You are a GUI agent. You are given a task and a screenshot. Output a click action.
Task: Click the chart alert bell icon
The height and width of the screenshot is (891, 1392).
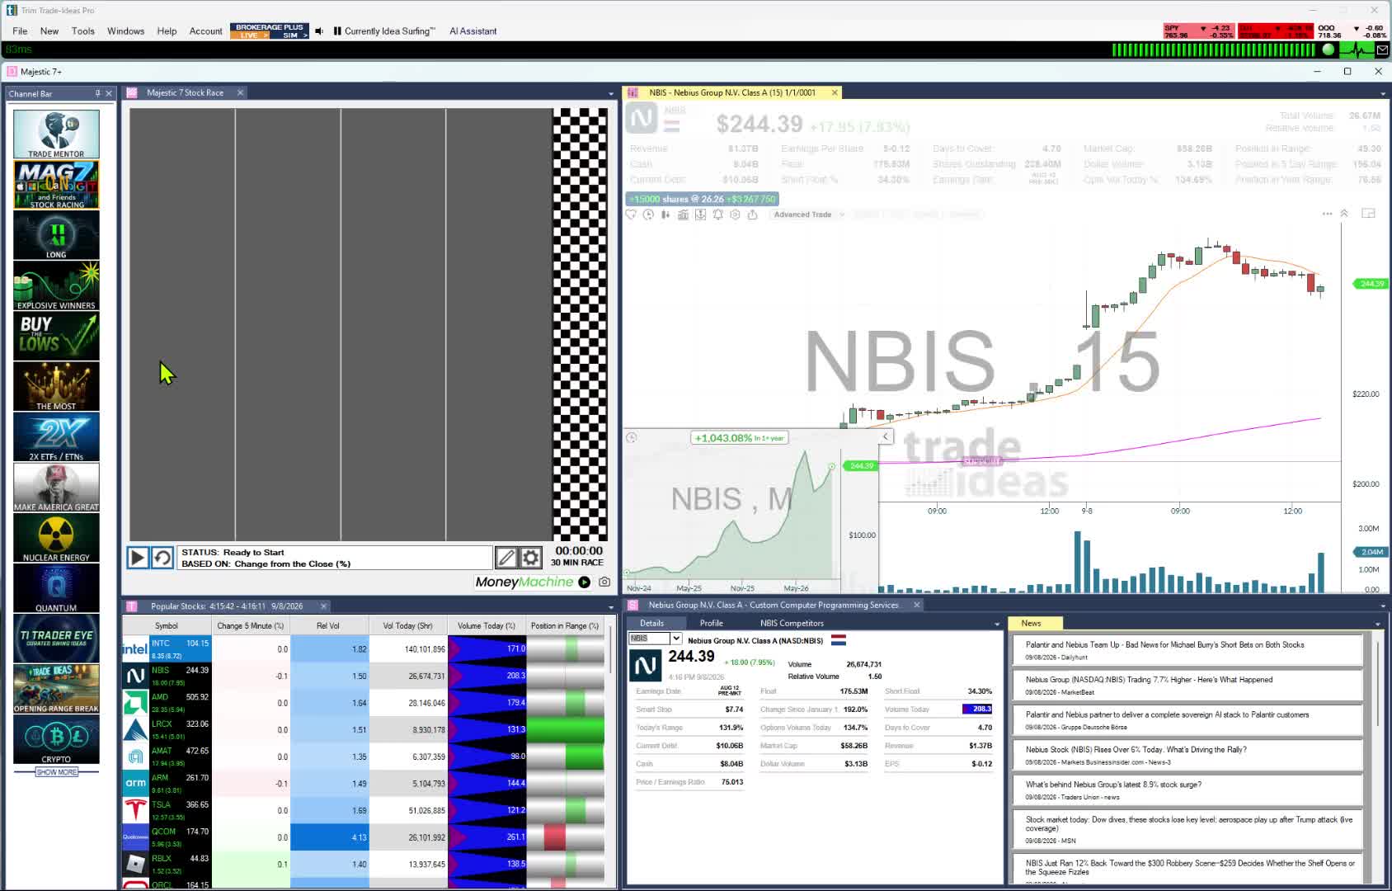717,214
